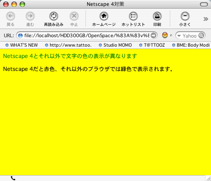Go to the home page (ホームページ) icon

(x=104, y=16)
